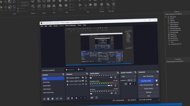Remove scene transition with trash icon
This screenshot has width=190, height=106.
(x=130, y=84)
